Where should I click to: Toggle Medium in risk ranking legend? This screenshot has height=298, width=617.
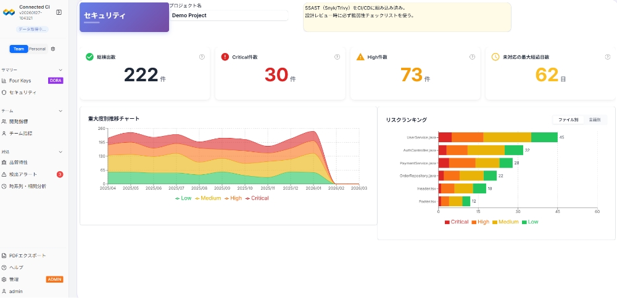pos(506,222)
